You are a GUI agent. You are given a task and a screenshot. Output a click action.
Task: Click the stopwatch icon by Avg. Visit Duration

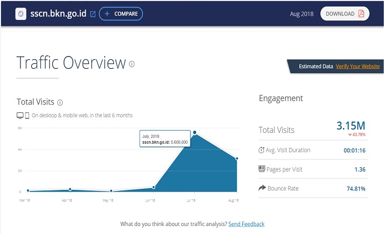[262, 150]
